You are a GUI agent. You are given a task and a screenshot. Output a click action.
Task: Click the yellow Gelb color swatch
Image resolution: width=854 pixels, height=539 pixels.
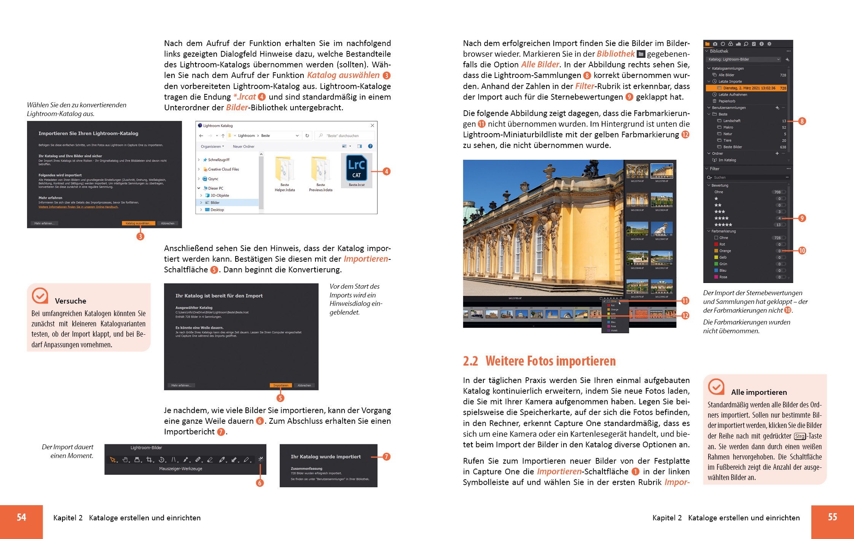click(716, 258)
